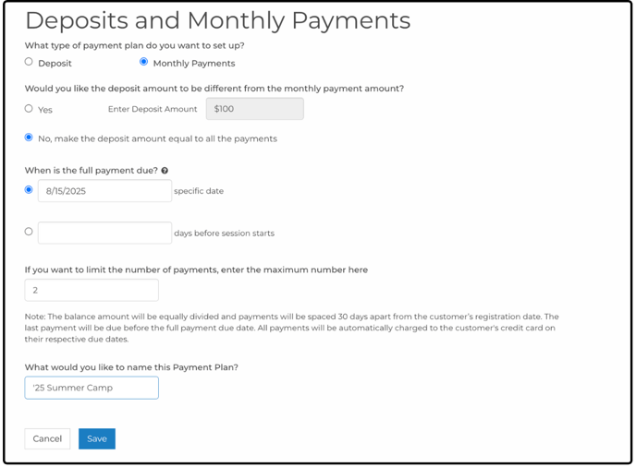This screenshot has height=467, width=636.
Task: Select the Monthly Payments radio option
Action: click(143, 62)
